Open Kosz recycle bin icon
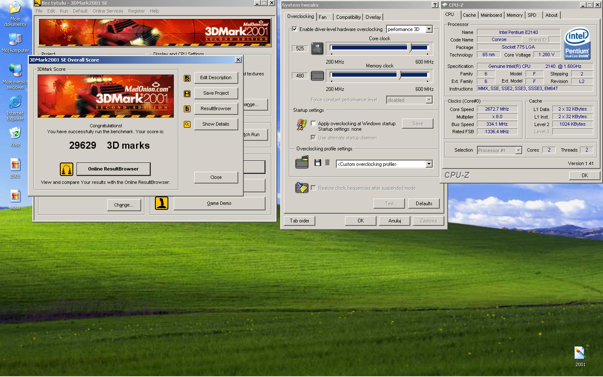Image resolution: width=603 pixels, height=377 pixels. 15,133
